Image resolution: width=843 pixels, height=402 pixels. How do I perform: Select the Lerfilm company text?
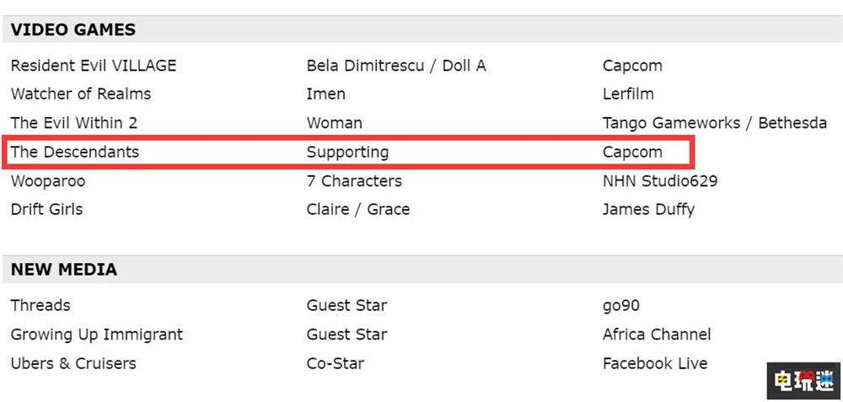pyautogui.click(x=628, y=94)
